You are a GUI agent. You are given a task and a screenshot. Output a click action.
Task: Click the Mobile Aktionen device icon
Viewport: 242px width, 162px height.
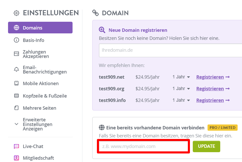click(16, 83)
